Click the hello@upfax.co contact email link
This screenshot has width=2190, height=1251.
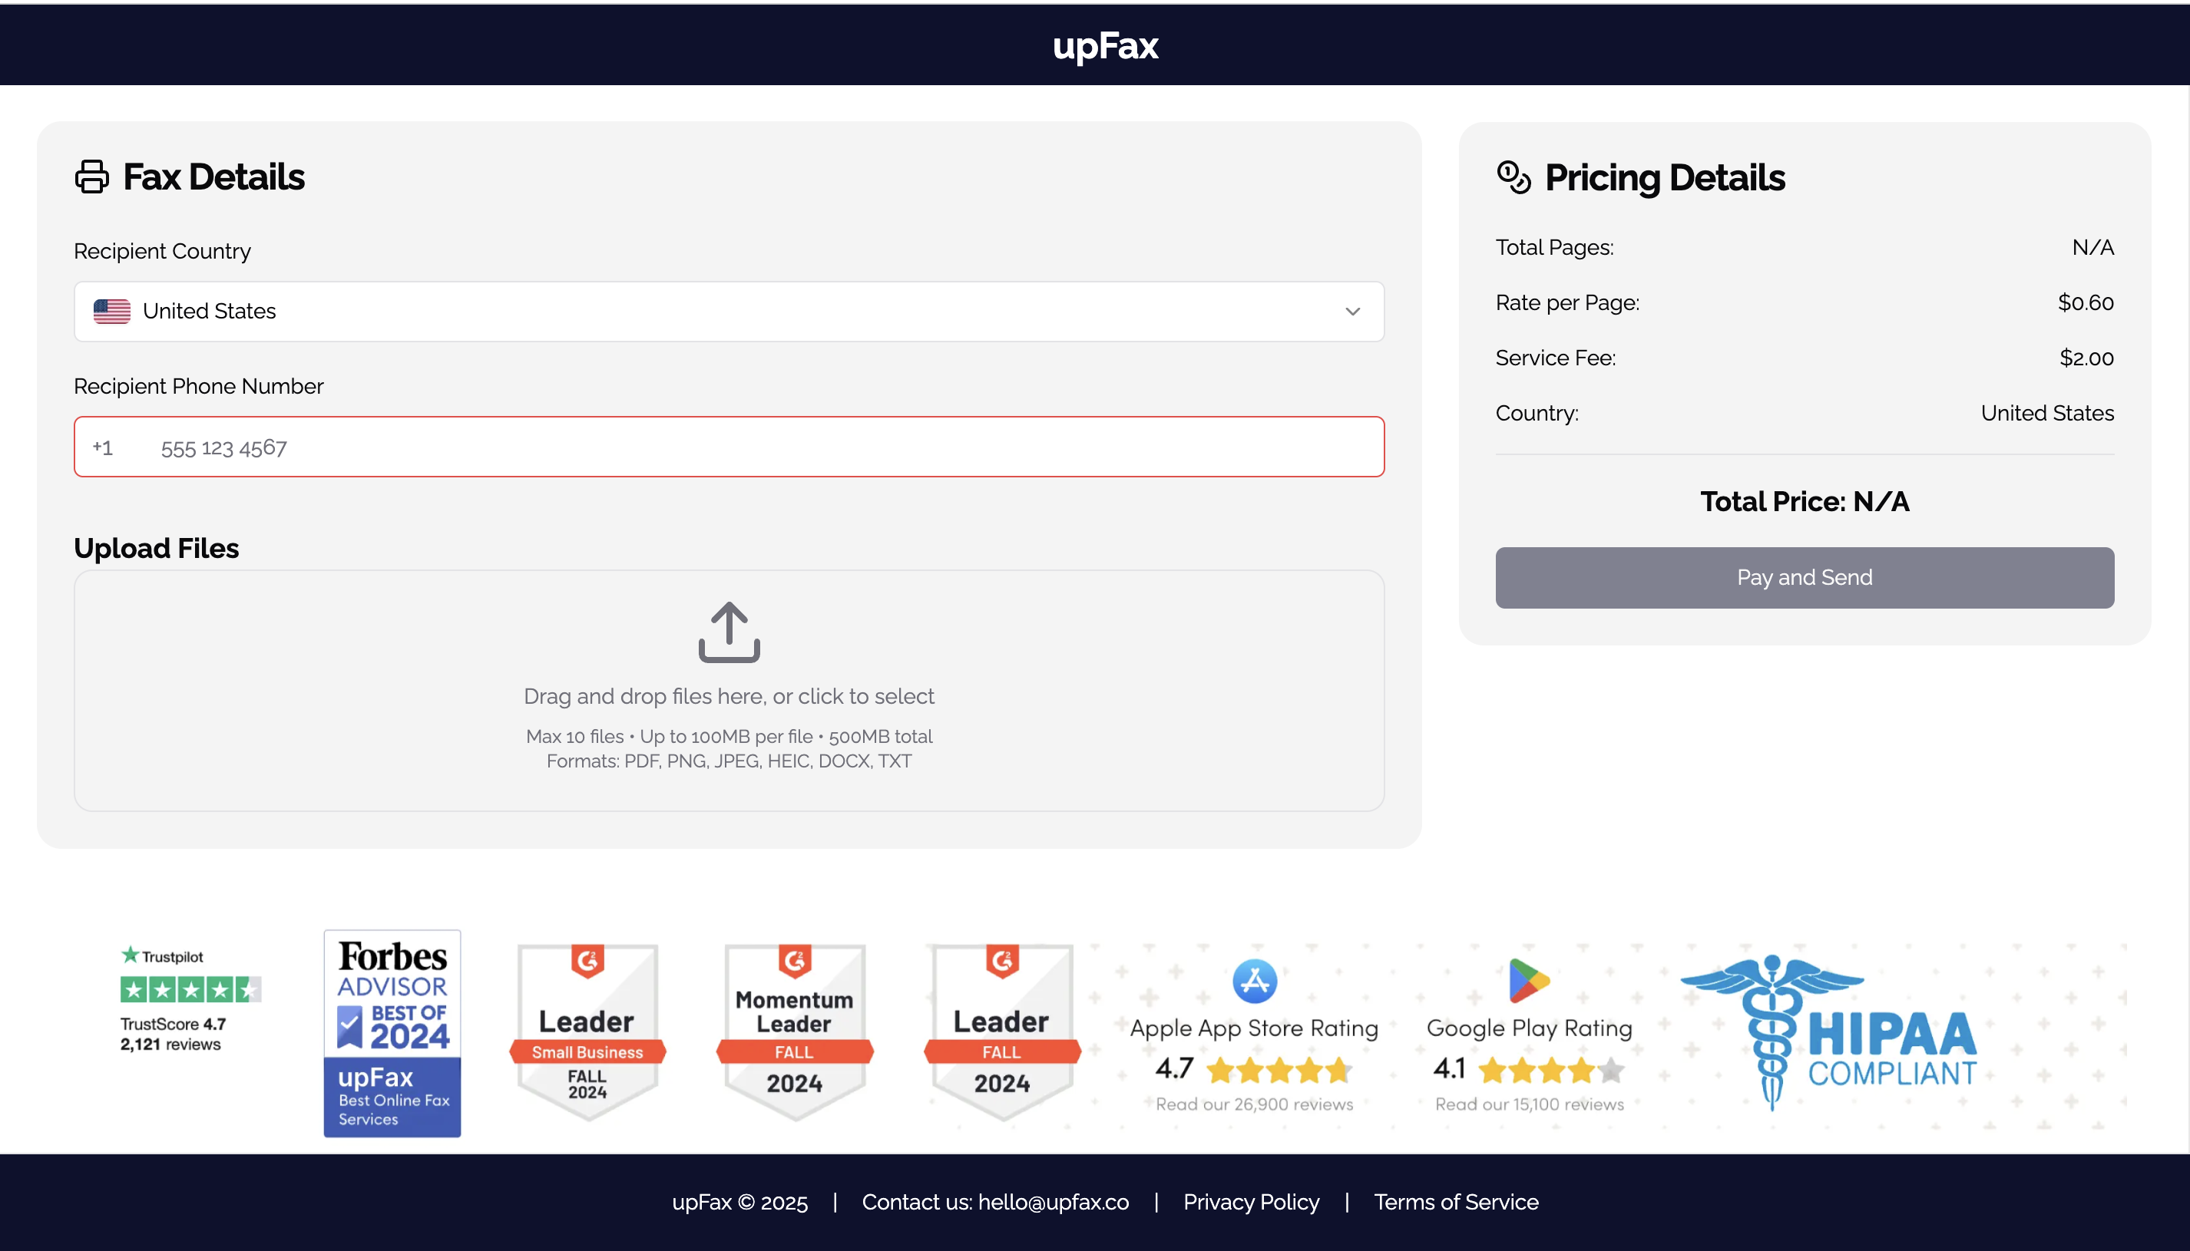click(1053, 1202)
